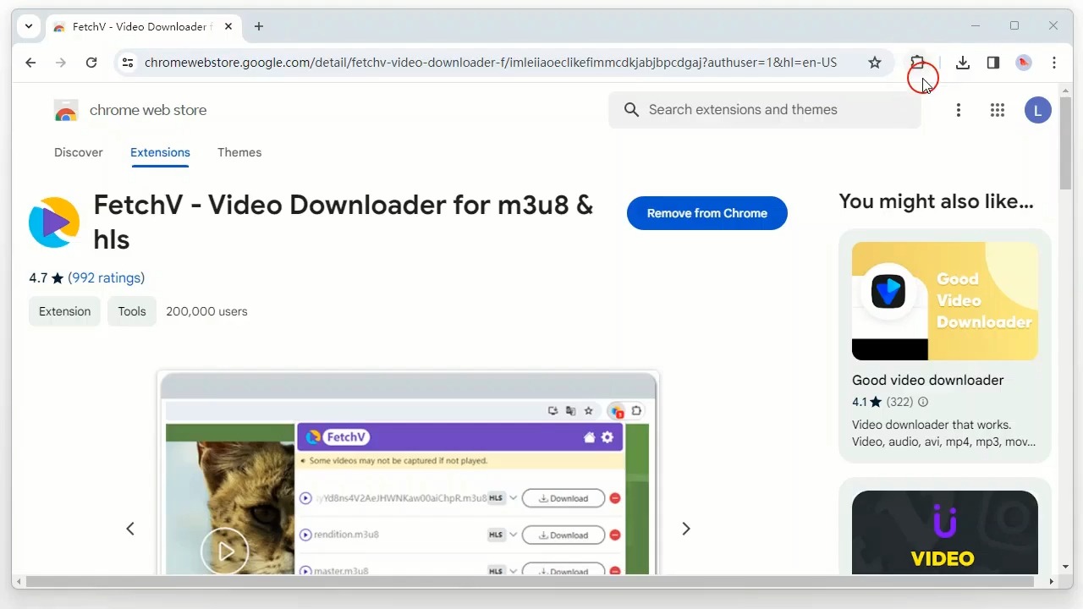Open the web store more options menu
Screen dimensions: 1083x609
click(959, 110)
